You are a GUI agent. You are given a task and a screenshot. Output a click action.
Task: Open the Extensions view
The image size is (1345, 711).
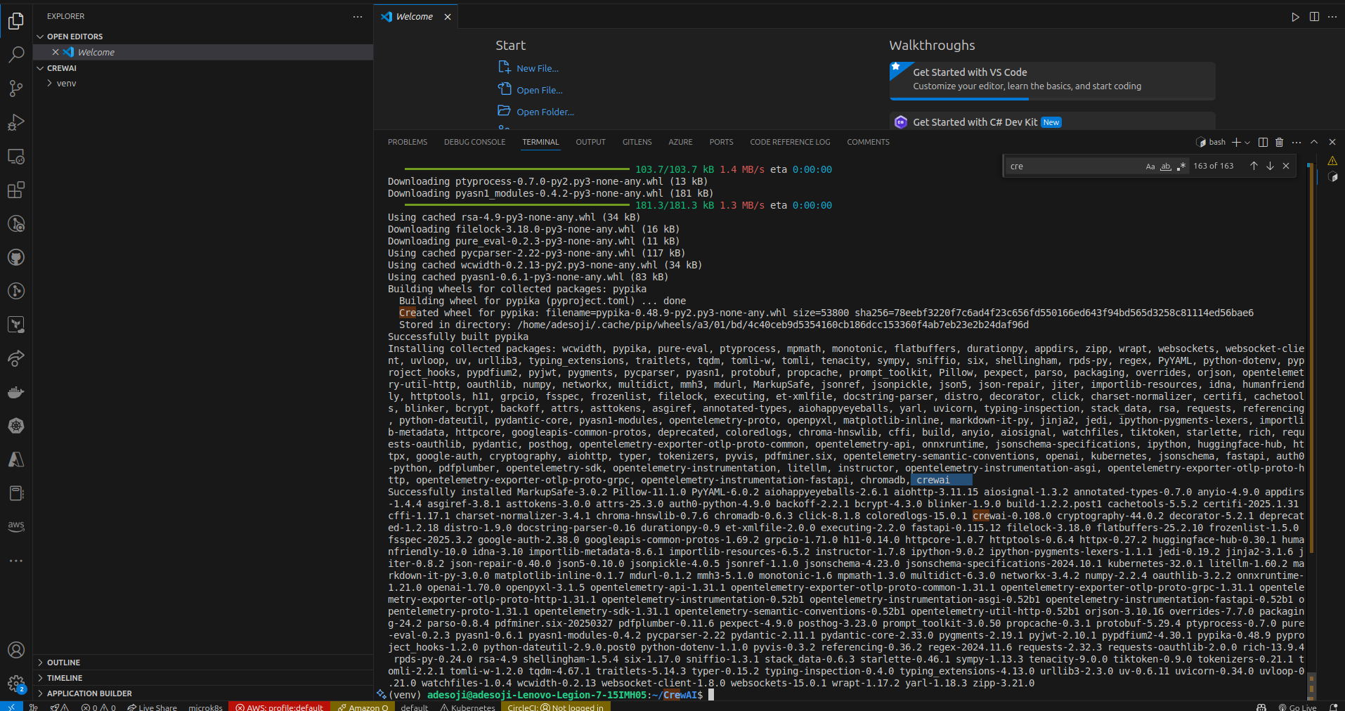[x=16, y=190]
